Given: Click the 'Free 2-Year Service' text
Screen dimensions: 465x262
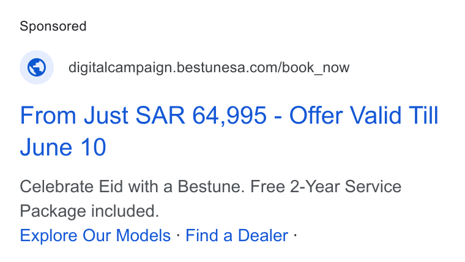Looking at the screenshot, I should coord(325,187).
